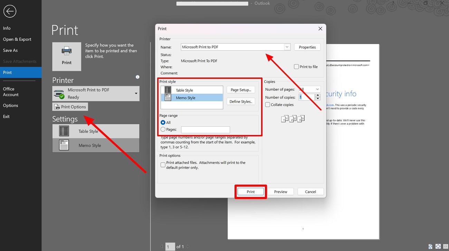Click the current page number box below preview
449x251 pixels.
(x=170, y=247)
